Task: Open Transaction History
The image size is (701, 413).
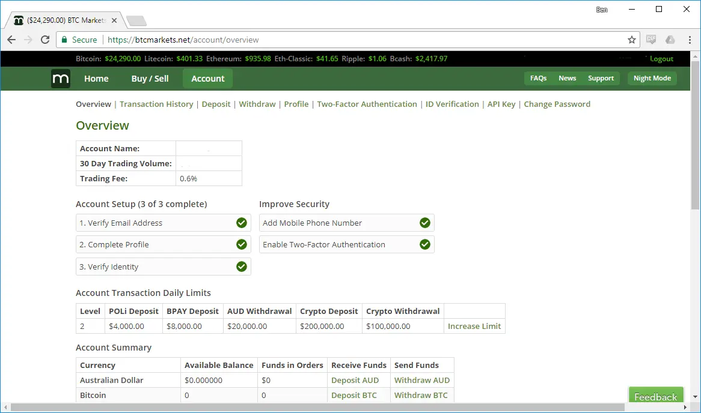Action: click(156, 104)
